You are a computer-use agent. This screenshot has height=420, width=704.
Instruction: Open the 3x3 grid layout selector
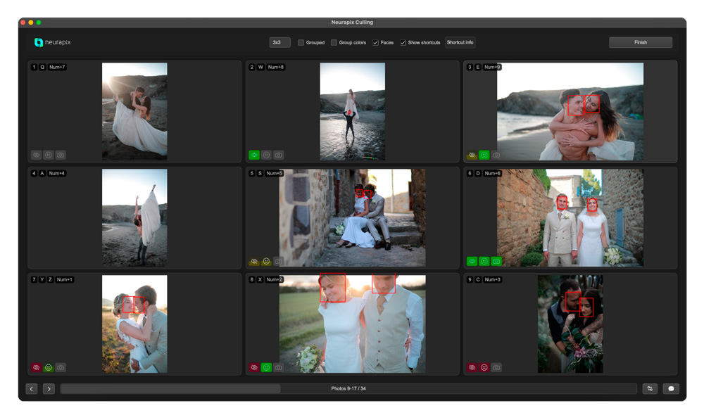(x=279, y=43)
